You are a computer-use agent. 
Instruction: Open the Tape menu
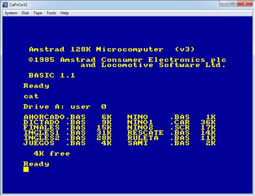click(x=38, y=13)
